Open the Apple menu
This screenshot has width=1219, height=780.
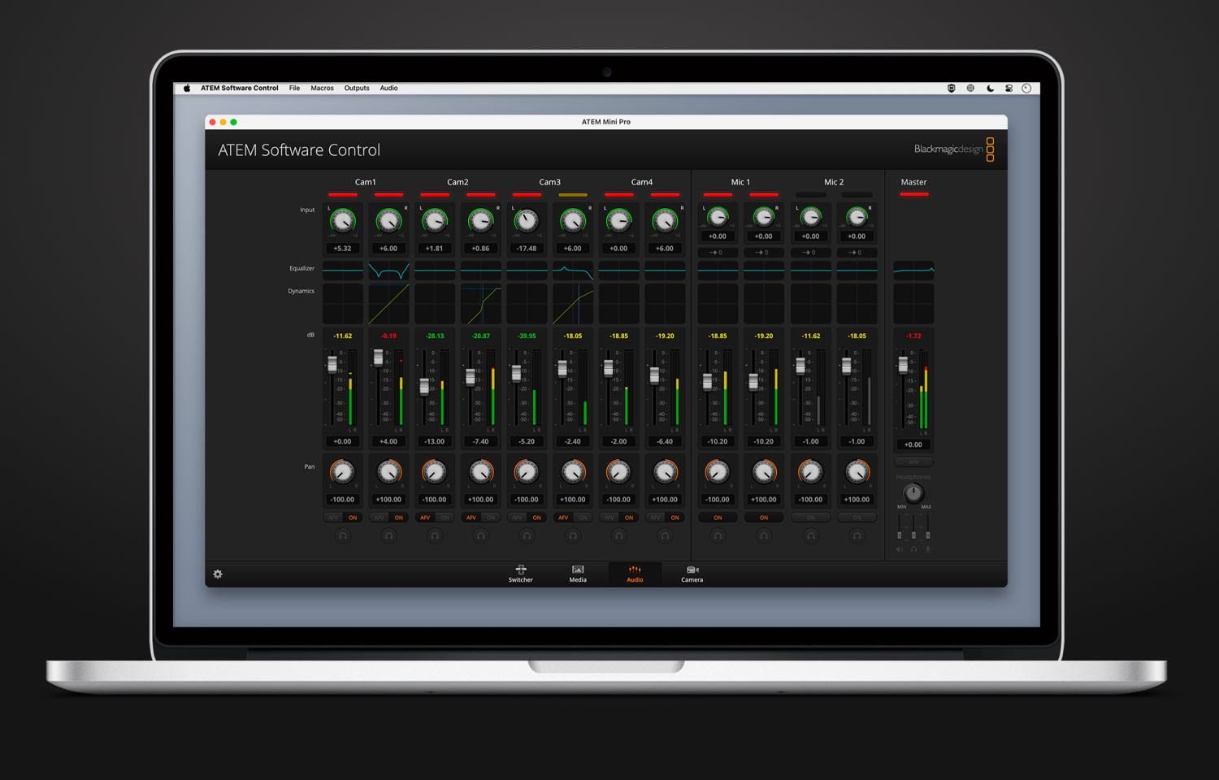[x=187, y=88]
